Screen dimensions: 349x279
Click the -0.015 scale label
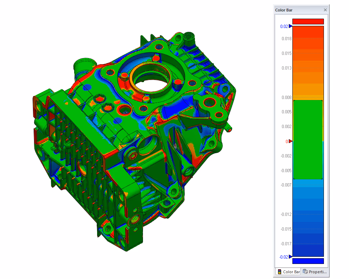pyautogui.click(x=286, y=229)
